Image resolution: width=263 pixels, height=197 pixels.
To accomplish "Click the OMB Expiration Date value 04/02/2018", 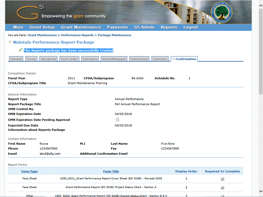I will pos(123,114).
